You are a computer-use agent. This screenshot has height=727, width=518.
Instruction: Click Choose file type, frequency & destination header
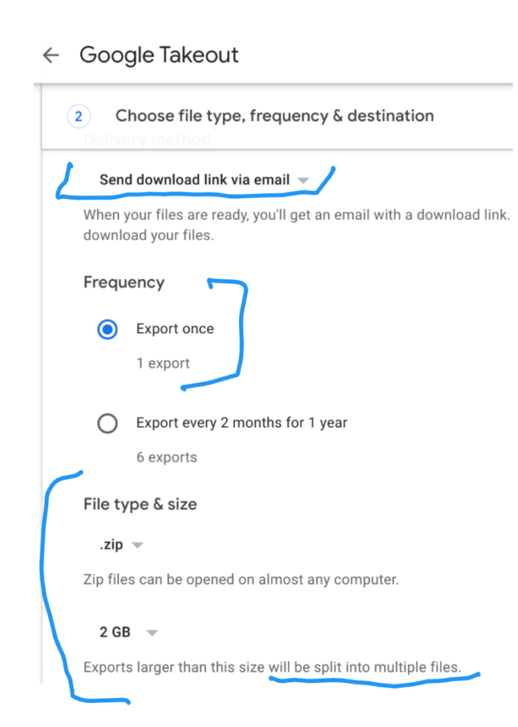pos(275,116)
